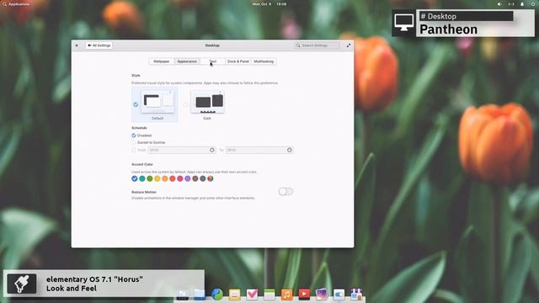This screenshot has height=303, width=539.
Task: Open System Settings toggle icon in dock
Action: pyautogui.click(x=339, y=295)
